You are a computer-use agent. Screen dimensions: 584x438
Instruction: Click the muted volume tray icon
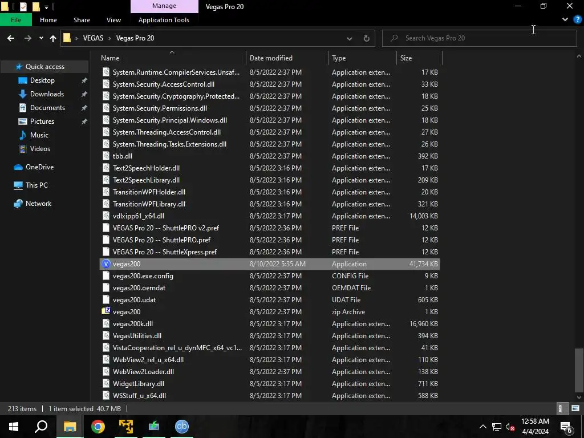pos(510,427)
